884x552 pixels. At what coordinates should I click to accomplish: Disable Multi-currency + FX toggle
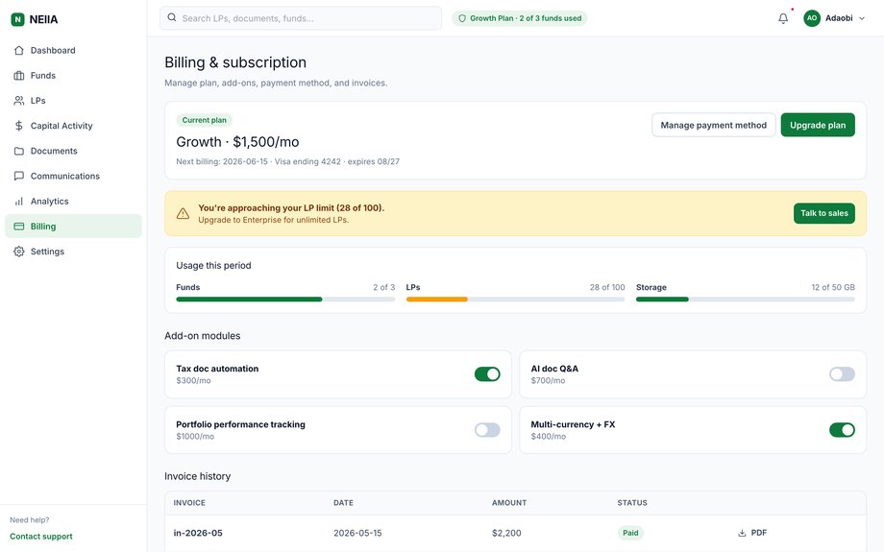(x=842, y=430)
